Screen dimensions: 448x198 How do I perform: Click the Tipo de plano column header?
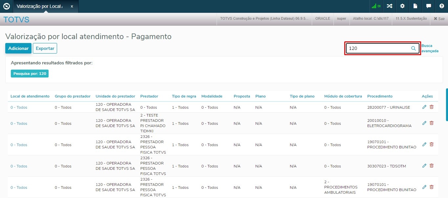coord(302,96)
